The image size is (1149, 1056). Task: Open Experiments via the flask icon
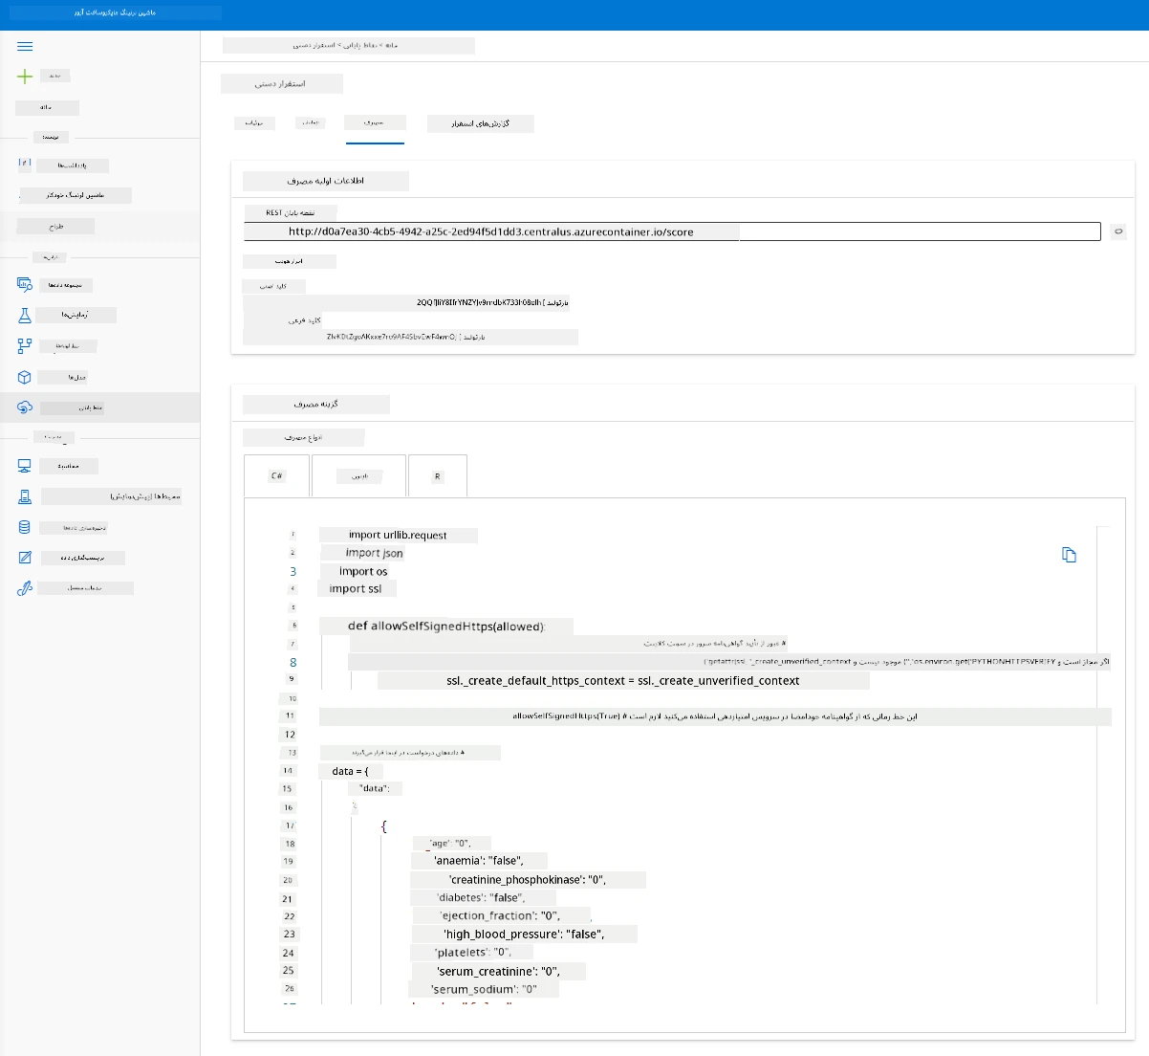25,315
